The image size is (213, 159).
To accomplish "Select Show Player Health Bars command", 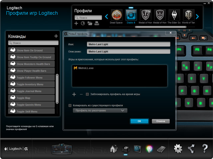I will click(31, 71).
